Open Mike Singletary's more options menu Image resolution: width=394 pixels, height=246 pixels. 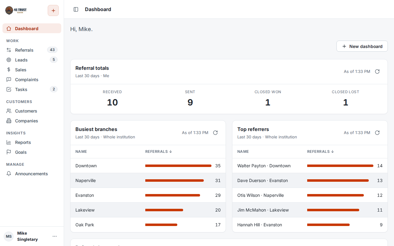coord(54,236)
